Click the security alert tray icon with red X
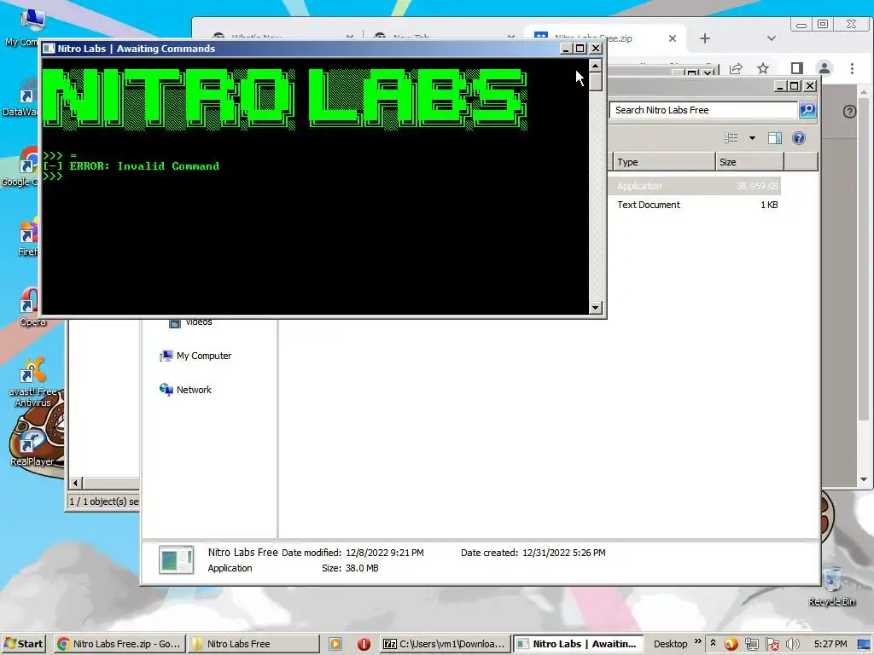 [772, 645]
